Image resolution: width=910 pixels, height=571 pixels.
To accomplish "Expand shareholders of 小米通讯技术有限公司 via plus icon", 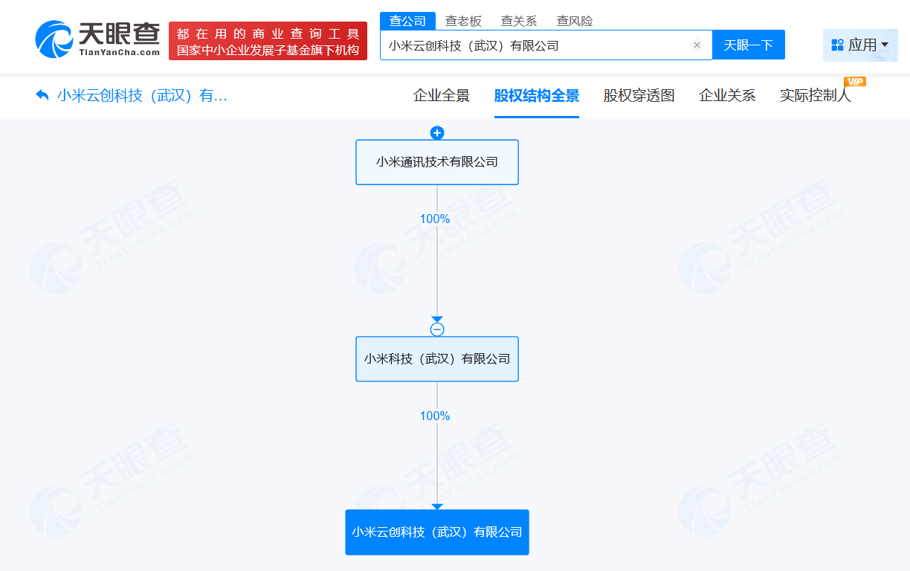I will coord(437,133).
